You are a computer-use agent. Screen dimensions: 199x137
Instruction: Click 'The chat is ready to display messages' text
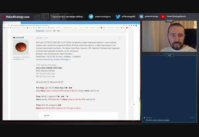pyautogui.click(x=157, y=120)
